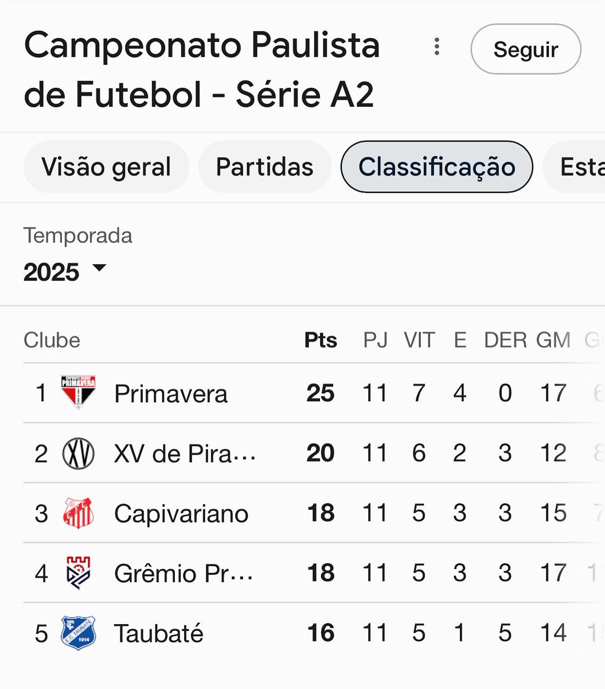
Task: Click the Clube column header
Action: pos(52,340)
